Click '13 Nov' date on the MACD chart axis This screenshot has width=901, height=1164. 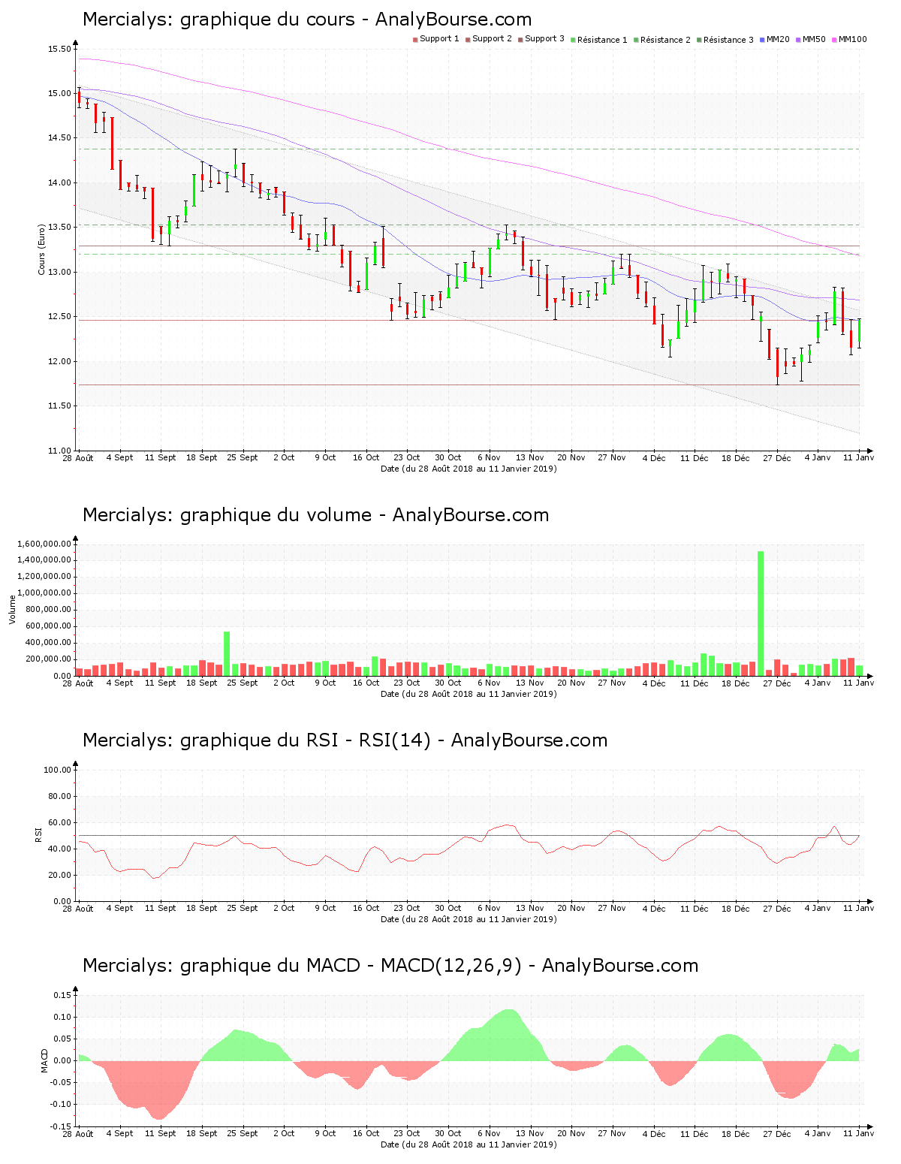click(530, 1133)
